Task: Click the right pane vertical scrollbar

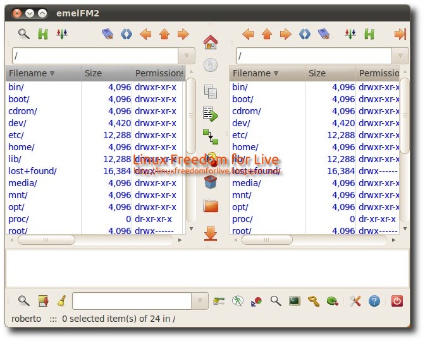Action: click(405, 115)
